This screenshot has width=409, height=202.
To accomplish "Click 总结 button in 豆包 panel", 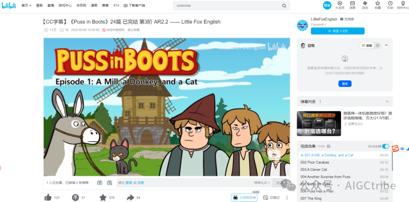I will pyautogui.click(x=367, y=45).
